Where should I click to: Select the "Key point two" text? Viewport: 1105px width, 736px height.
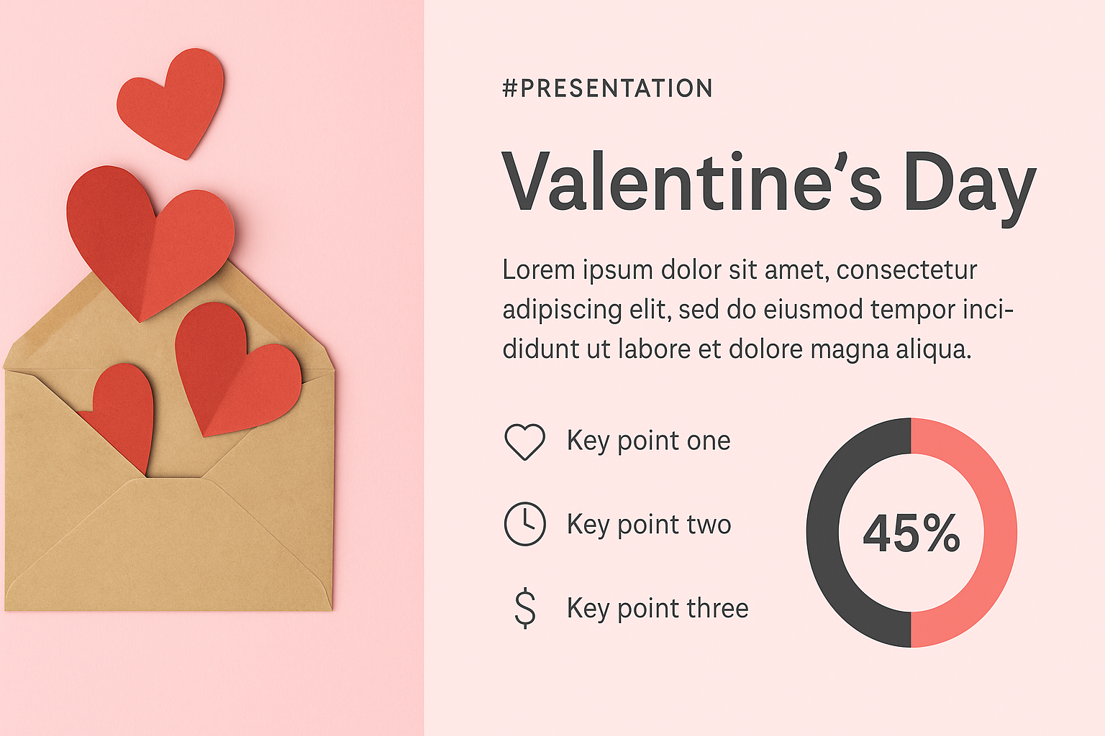[648, 524]
